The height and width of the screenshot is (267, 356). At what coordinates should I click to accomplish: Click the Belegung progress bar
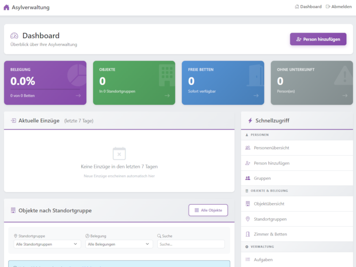tap(45, 89)
